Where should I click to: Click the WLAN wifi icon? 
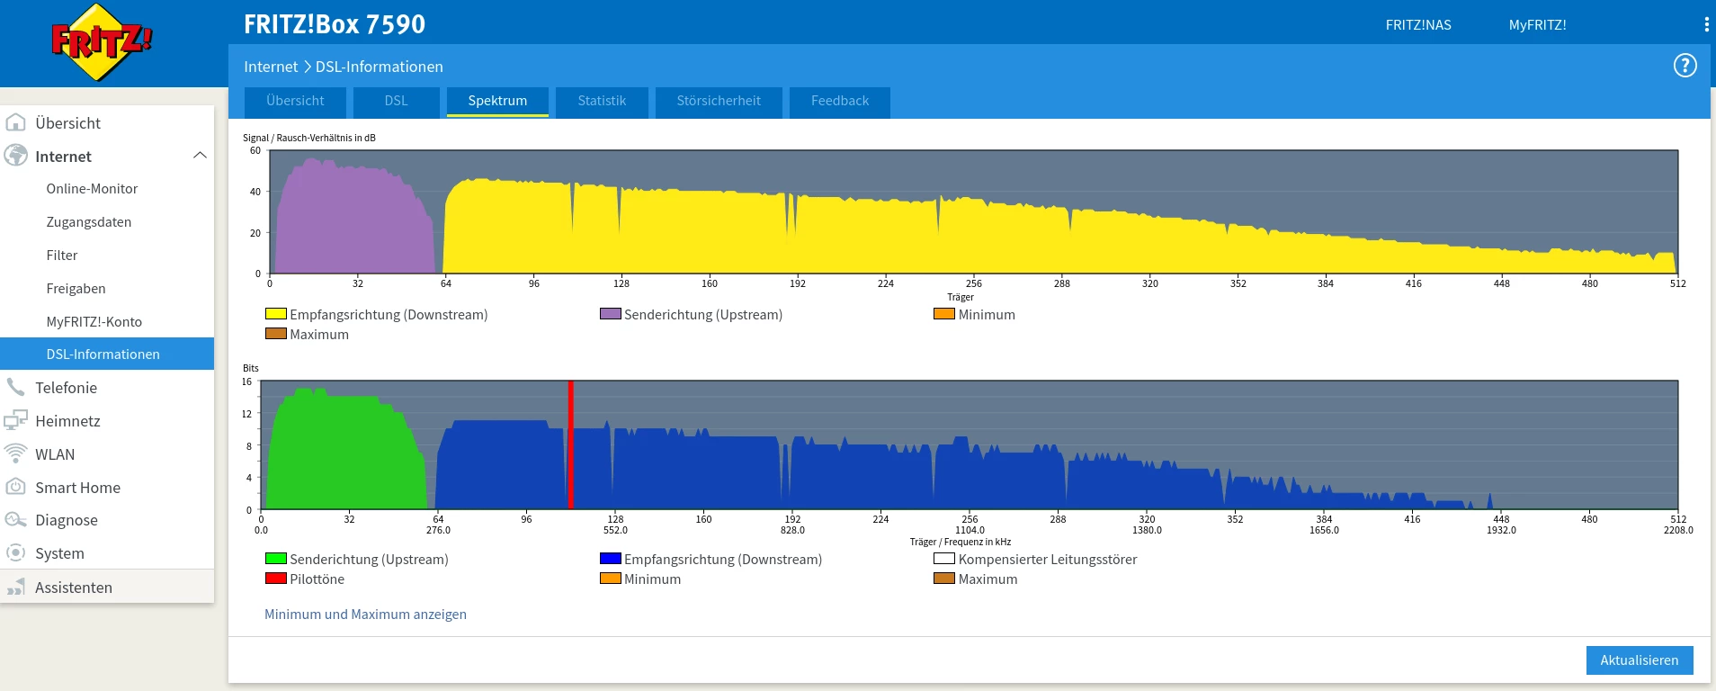15,454
